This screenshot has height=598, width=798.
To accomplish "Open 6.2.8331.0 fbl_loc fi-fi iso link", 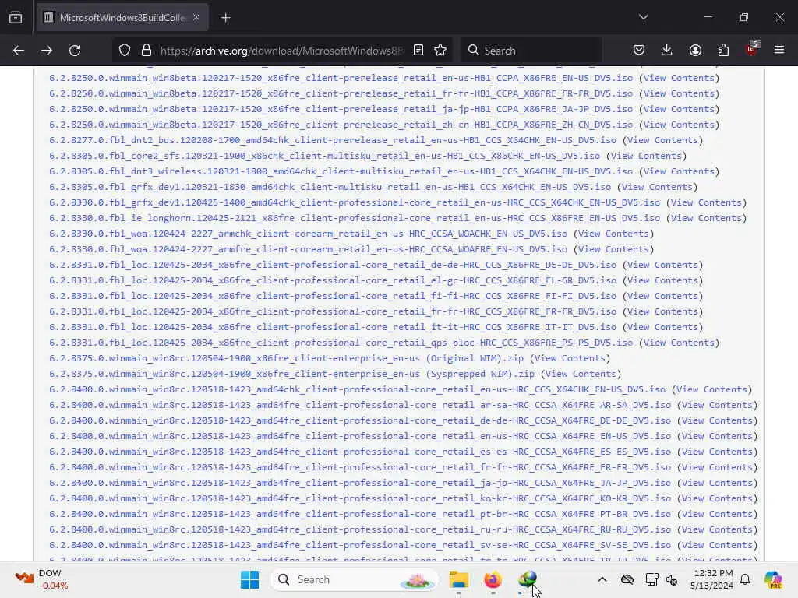I will coord(332,296).
